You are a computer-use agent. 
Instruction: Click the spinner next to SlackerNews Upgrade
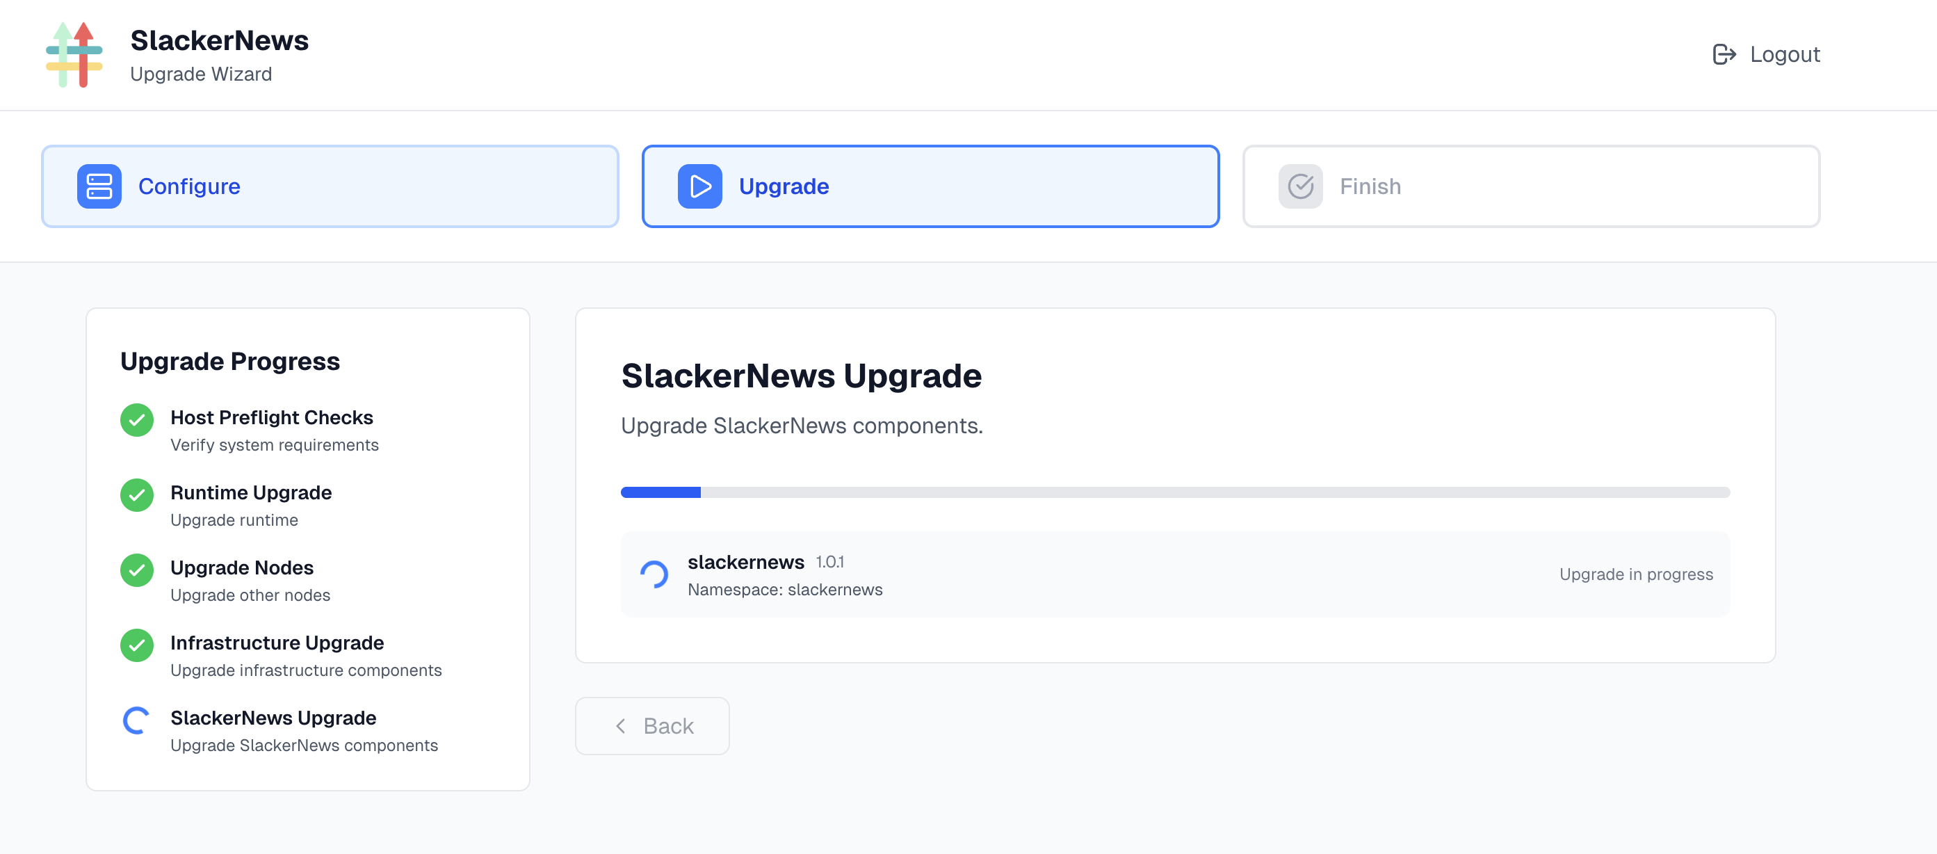click(136, 720)
